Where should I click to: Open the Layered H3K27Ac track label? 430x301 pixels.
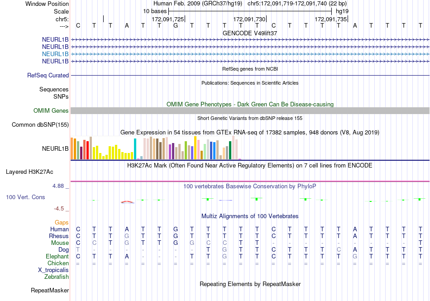click(29, 172)
